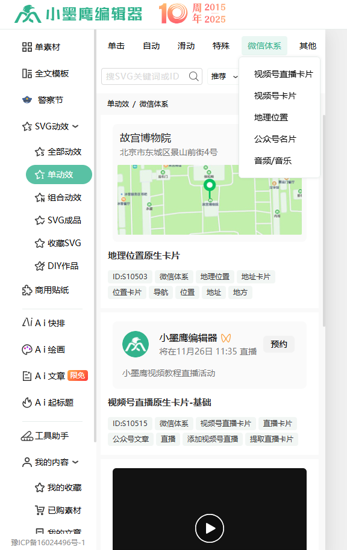Click the 地方 tag
The width and height of the screenshot is (347, 550).
coord(240,292)
